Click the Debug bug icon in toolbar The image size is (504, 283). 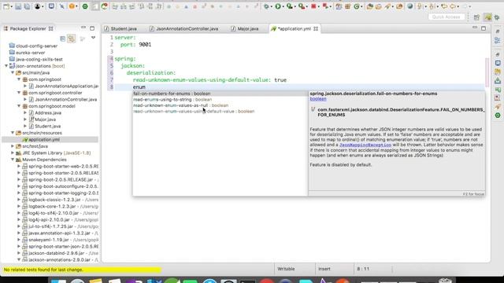tap(266, 6)
